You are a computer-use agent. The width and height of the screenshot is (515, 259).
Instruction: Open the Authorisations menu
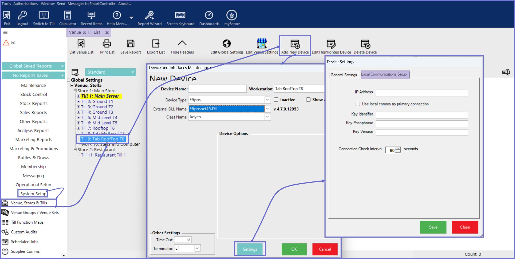(x=25, y=4)
